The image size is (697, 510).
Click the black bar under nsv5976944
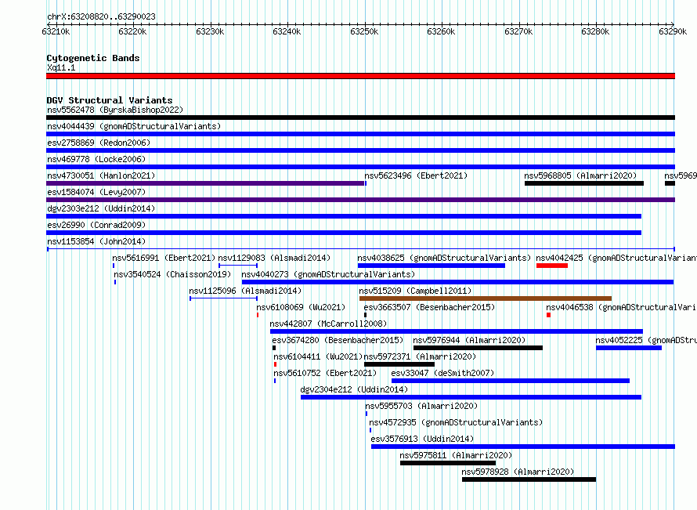478,348
